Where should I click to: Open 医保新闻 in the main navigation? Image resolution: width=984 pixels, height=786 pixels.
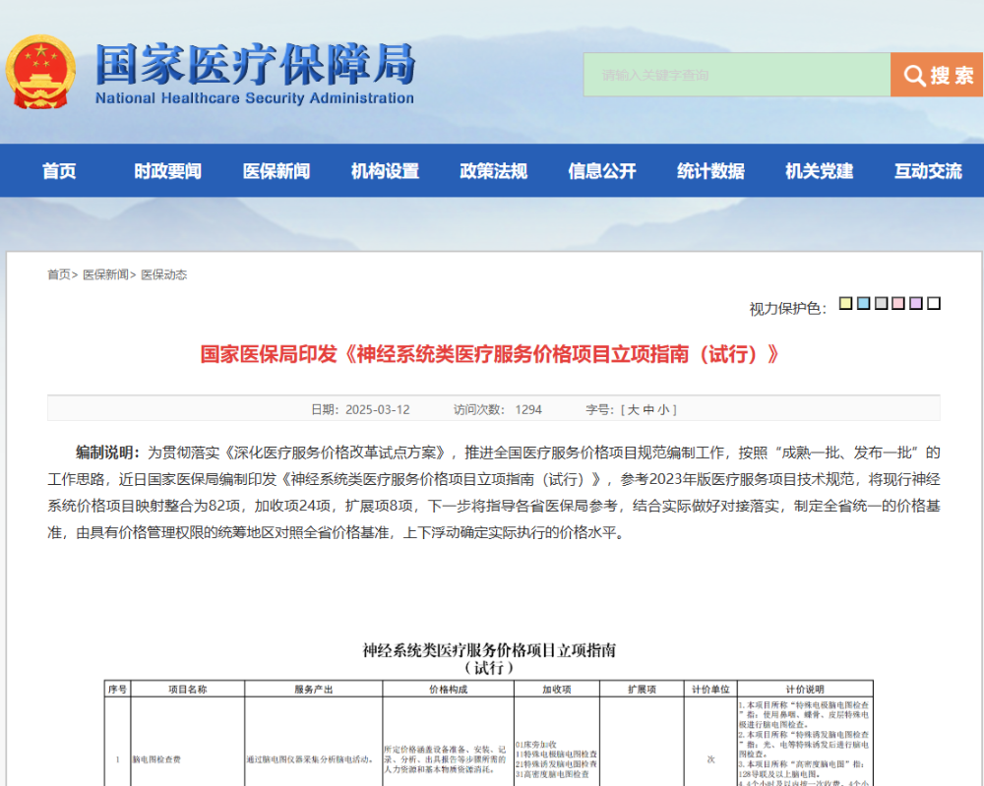pyautogui.click(x=277, y=171)
